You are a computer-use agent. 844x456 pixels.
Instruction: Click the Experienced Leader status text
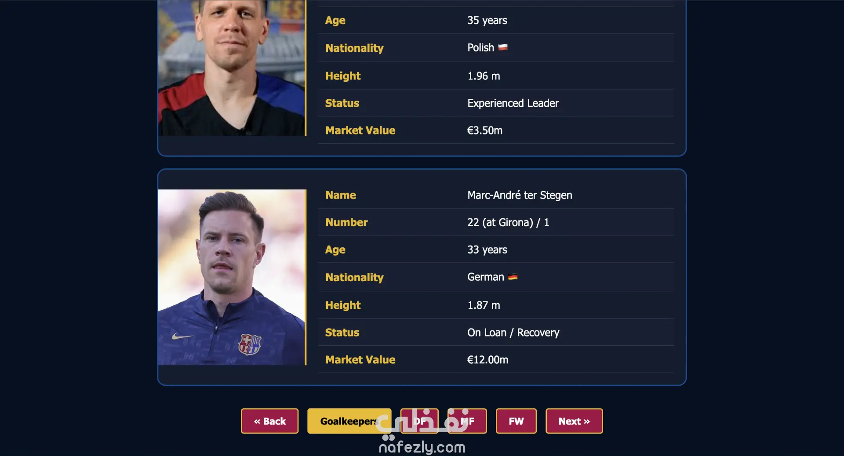[513, 103]
